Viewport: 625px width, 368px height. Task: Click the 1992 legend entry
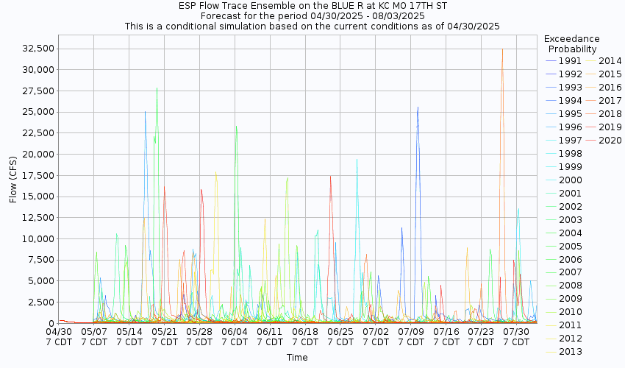click(x=564, y=74)
